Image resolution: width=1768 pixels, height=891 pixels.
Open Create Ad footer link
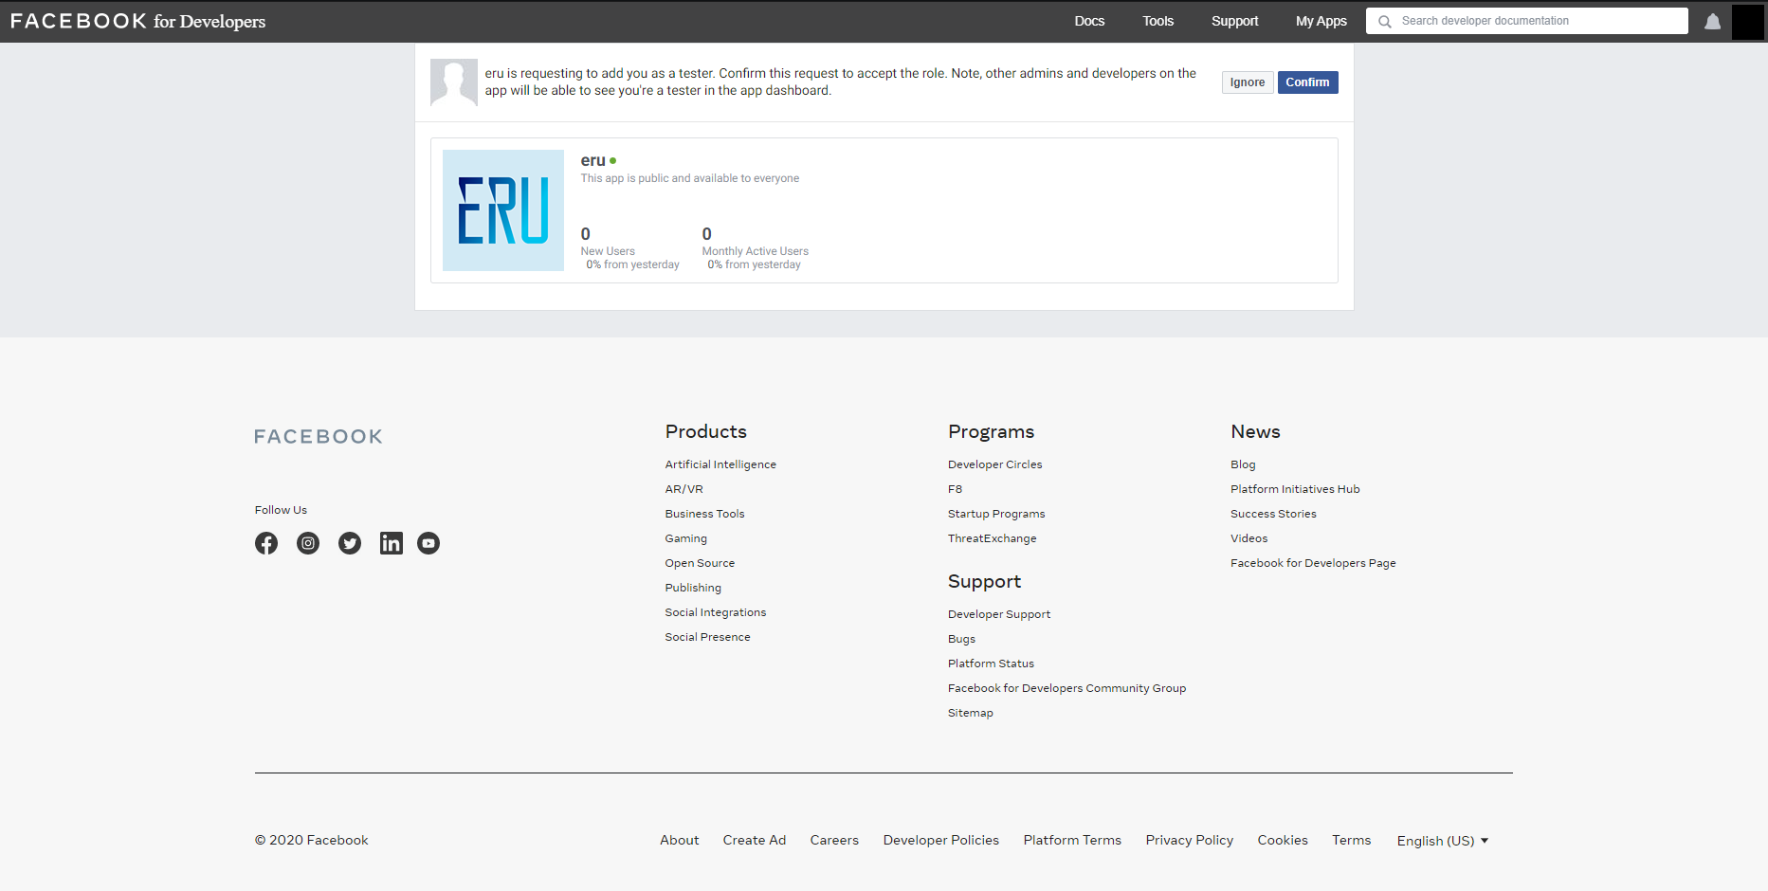[x=754, y=840]
